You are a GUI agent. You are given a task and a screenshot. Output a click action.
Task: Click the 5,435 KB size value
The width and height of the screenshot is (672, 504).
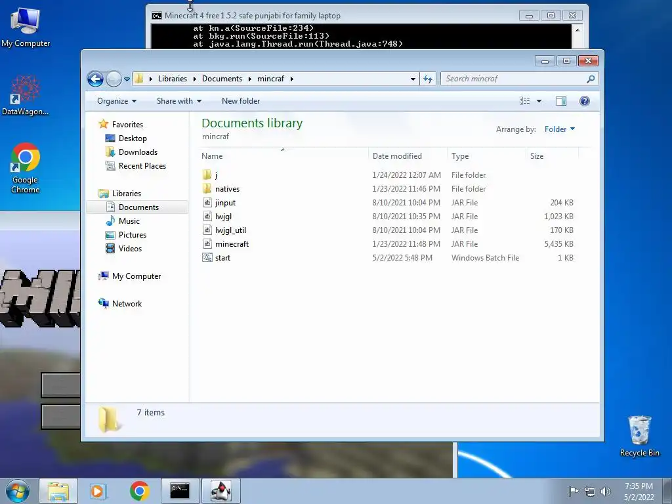(559, 244)
